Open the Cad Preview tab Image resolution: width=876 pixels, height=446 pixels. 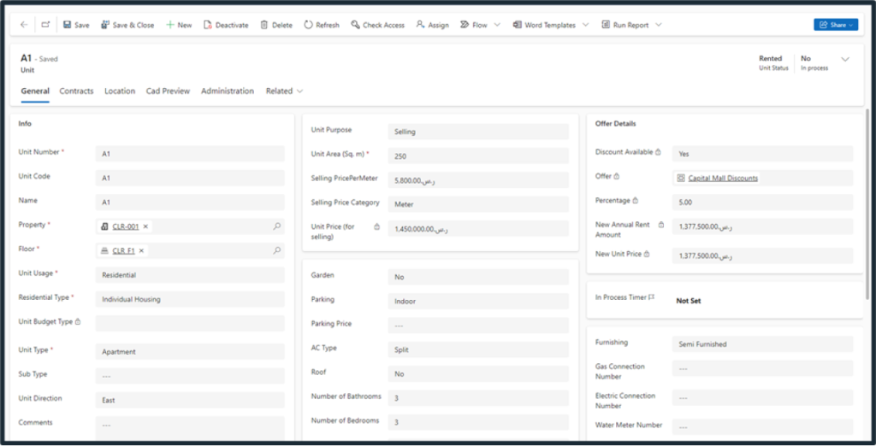pos(168,91)
